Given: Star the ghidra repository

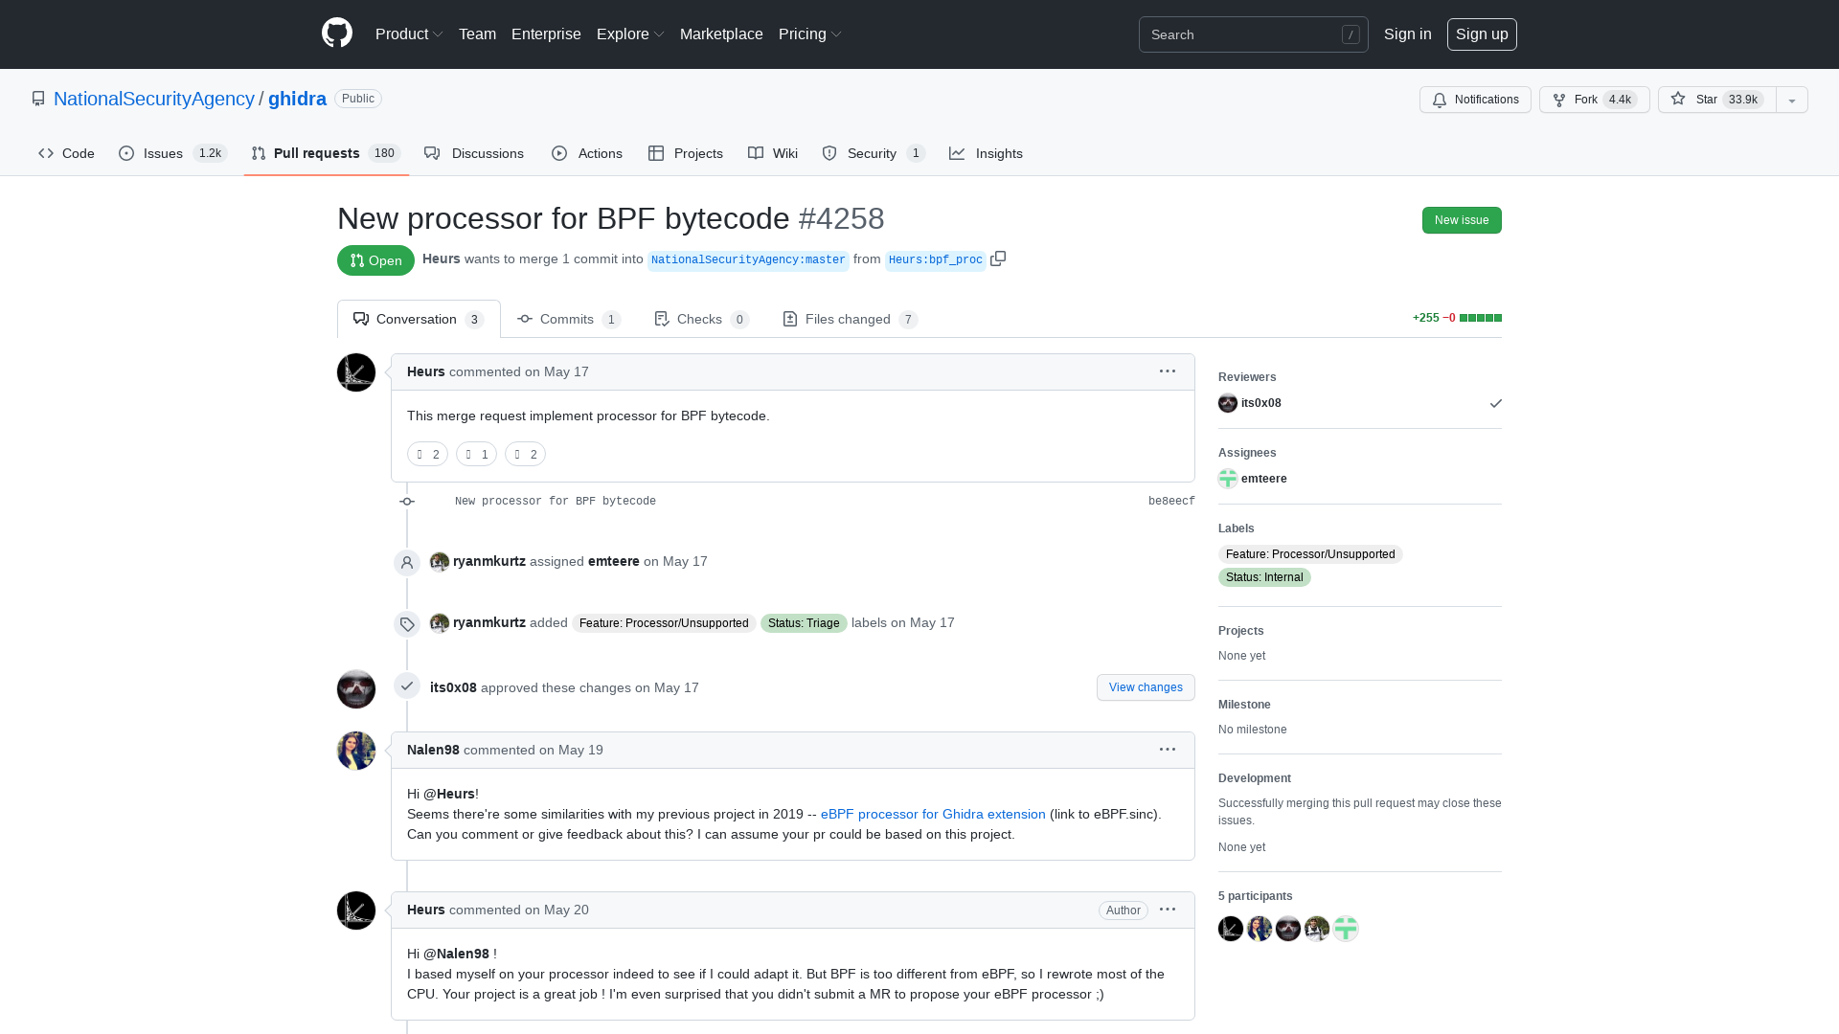Looking at the screenshot, I should pos(1716,100).
